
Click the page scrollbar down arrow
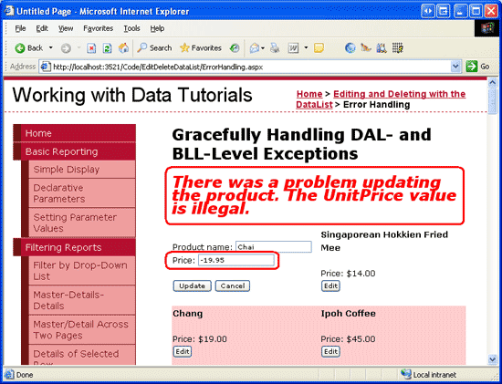492,359
